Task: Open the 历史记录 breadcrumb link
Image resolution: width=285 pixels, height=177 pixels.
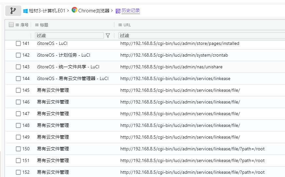Action: point(131,11)
